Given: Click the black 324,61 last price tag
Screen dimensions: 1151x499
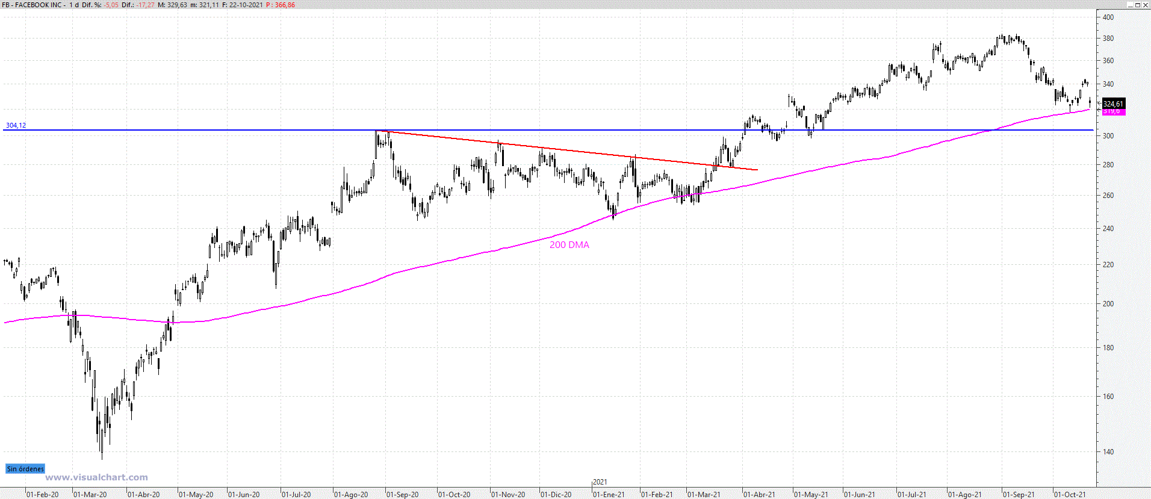Looking at the screenshot, I should (1113, 104).
